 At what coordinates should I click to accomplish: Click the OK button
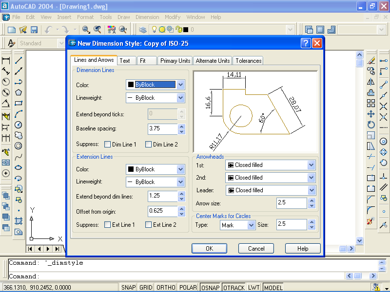(209, 249)
